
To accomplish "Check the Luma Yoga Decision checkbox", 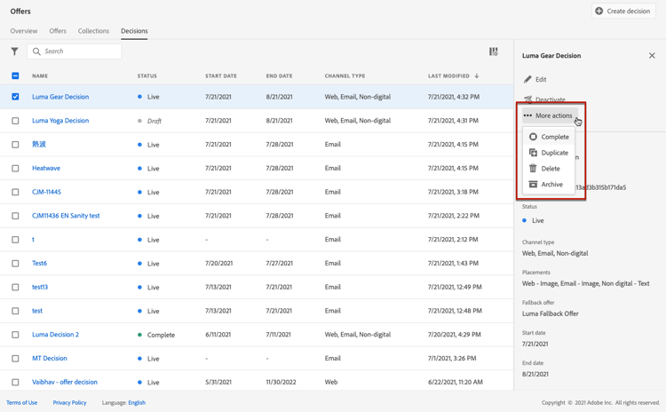I will point(15,121).
